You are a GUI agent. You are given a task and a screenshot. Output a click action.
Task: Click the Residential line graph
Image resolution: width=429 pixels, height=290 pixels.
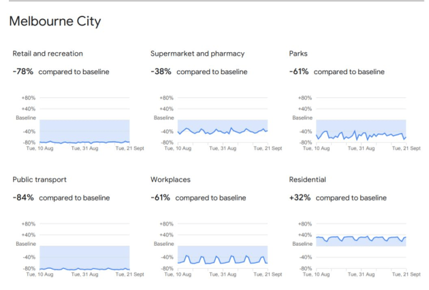(361, 238)
